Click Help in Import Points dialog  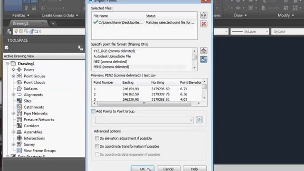pyautogui.click(x=194, y=169)
